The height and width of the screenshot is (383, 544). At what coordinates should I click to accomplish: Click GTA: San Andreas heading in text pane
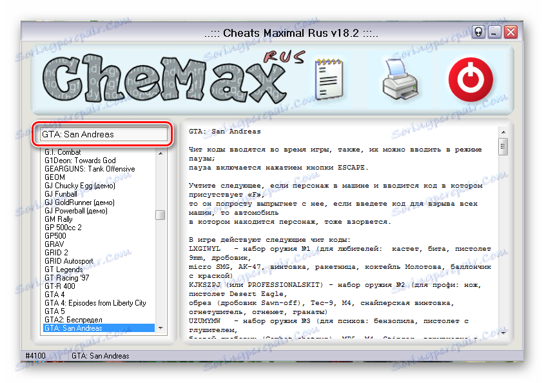coord(225,132)
